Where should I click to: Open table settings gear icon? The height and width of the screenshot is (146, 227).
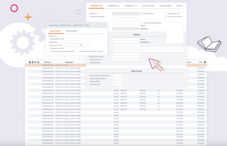click(x=205, y=62)
